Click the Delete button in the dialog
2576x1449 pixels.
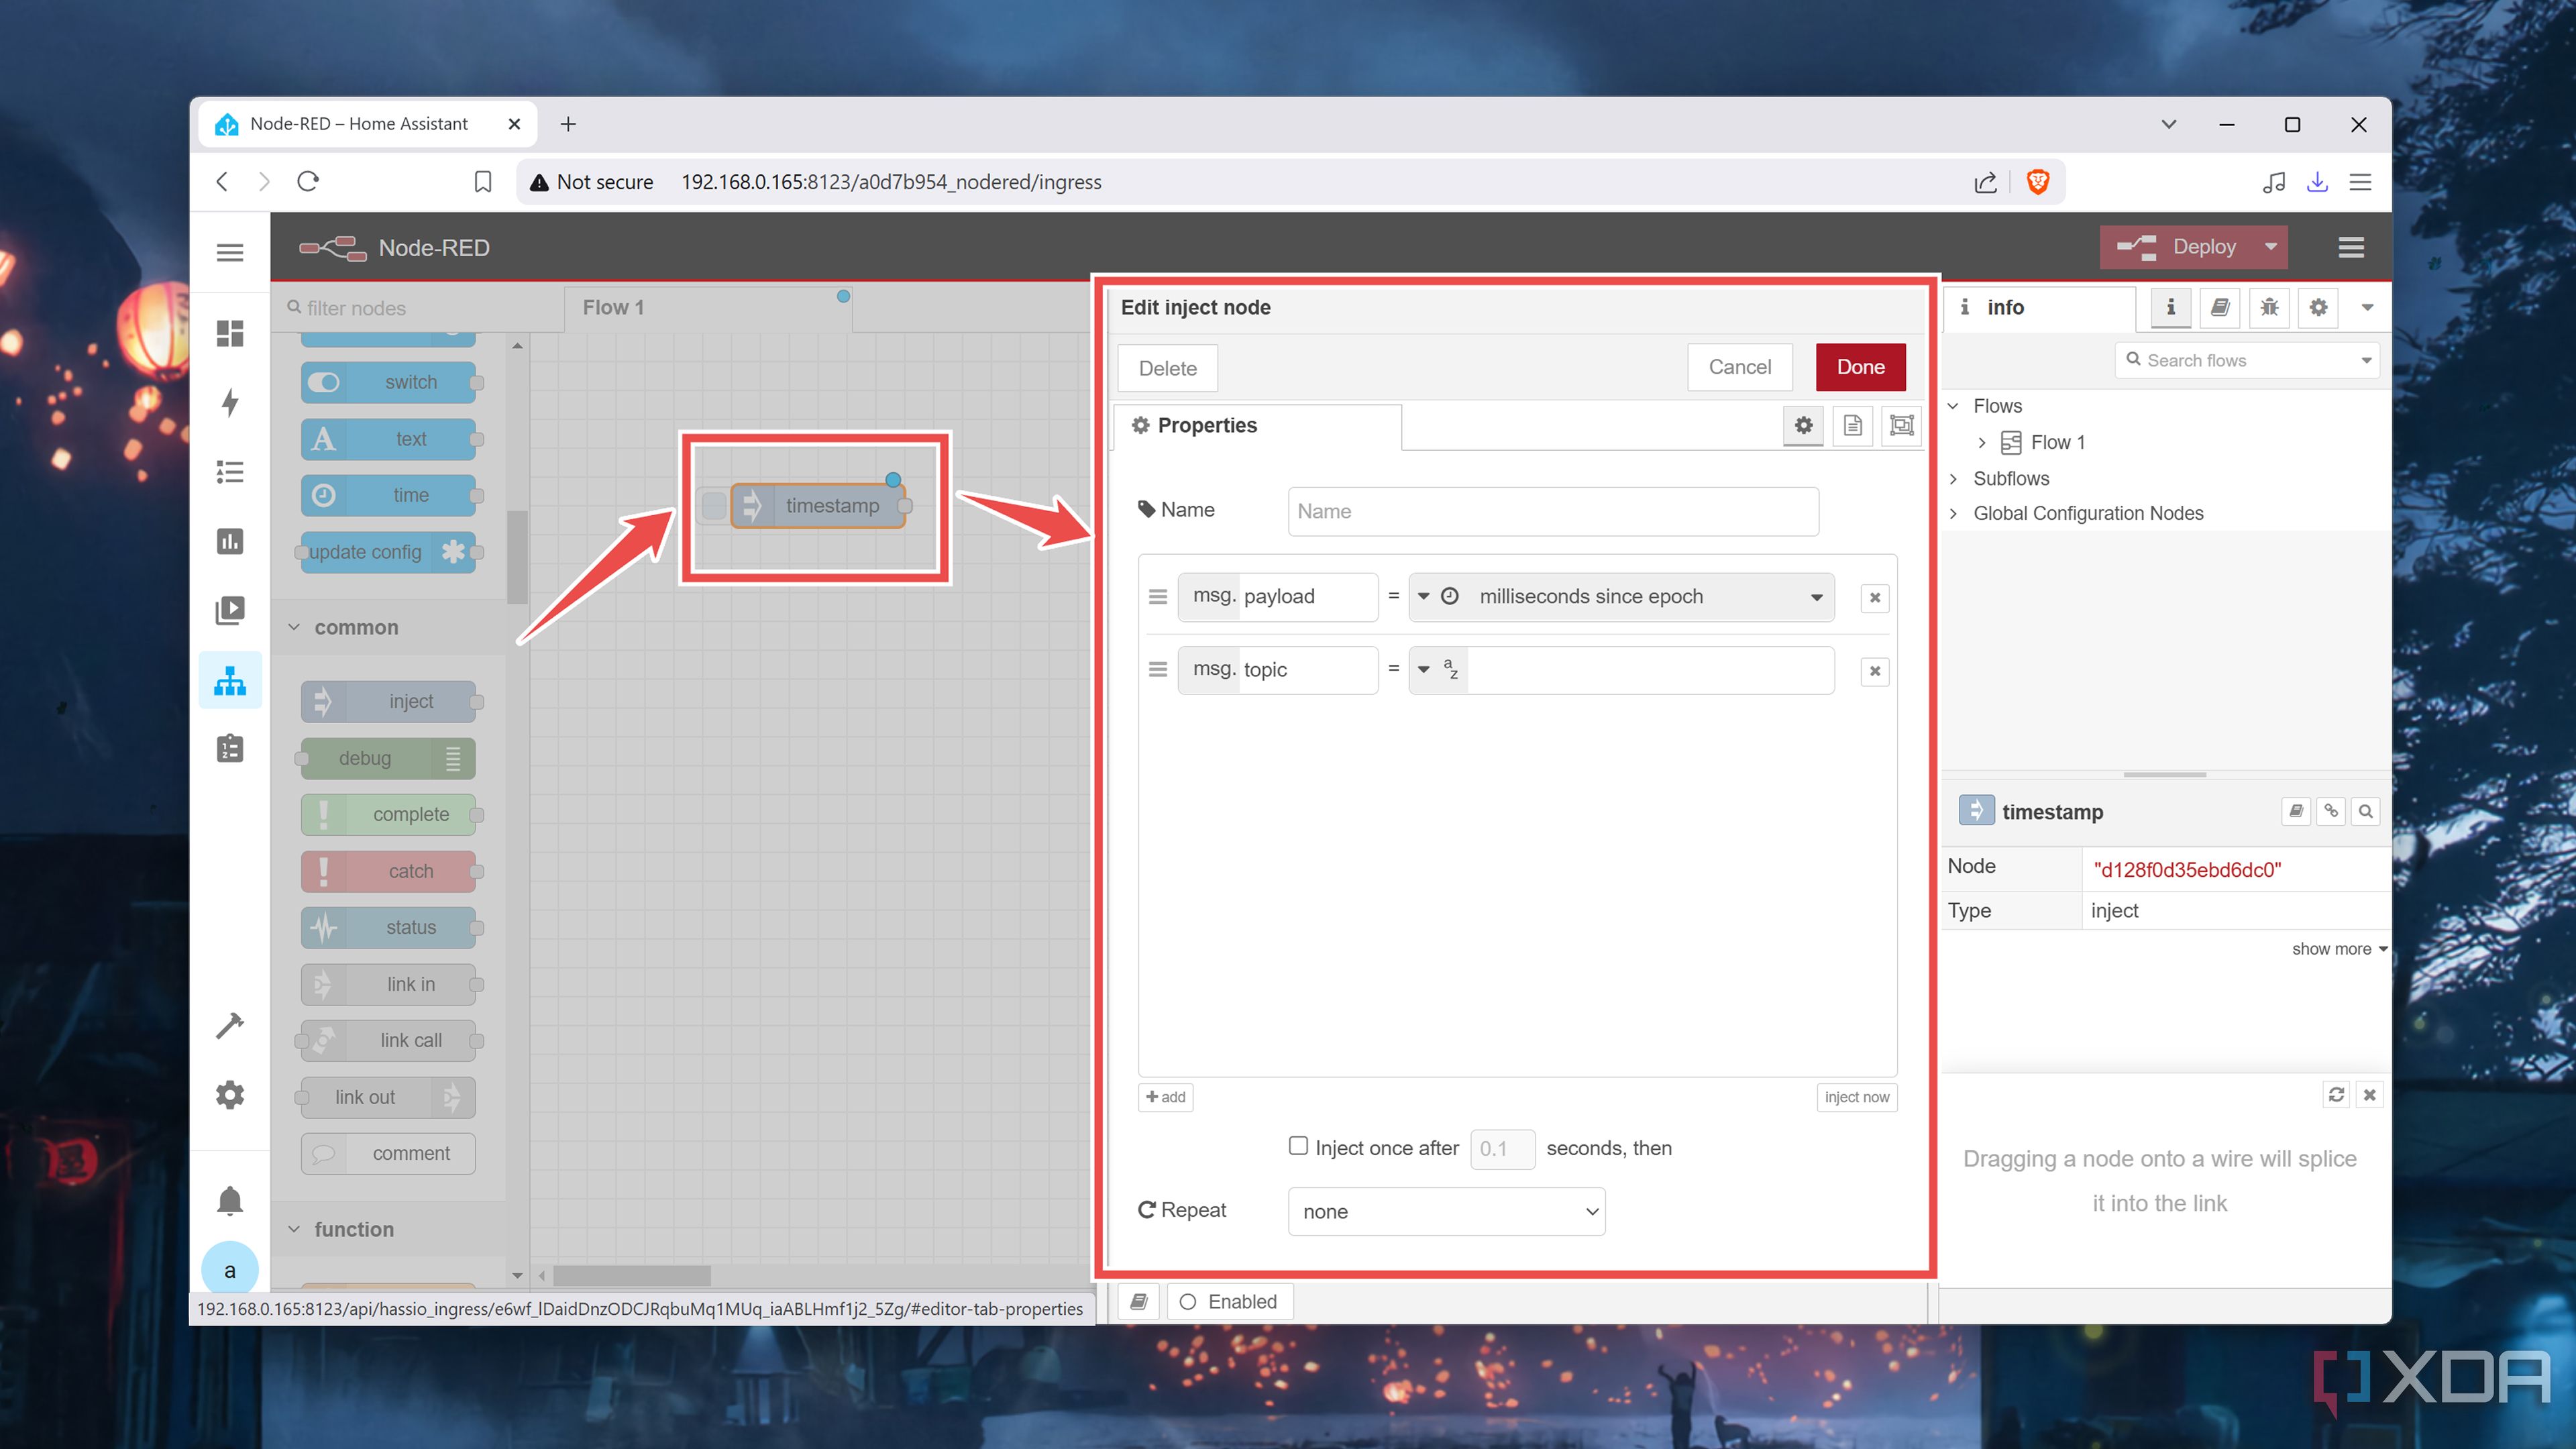(x=1167, y=367)
